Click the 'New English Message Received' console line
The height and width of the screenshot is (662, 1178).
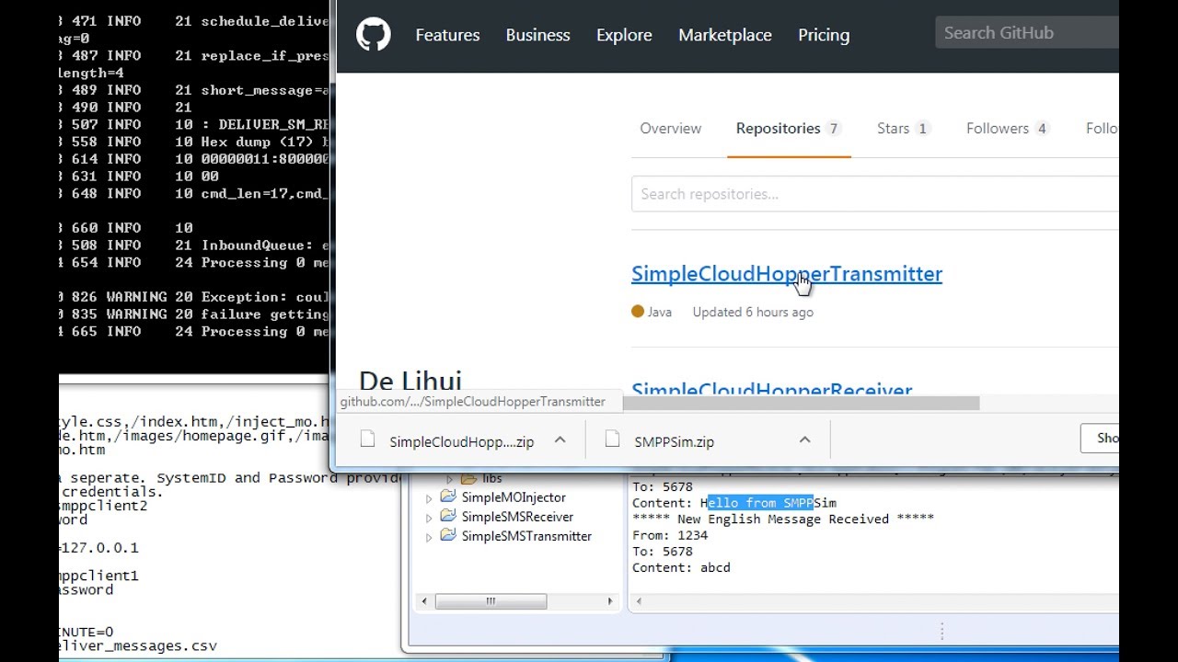783,519
